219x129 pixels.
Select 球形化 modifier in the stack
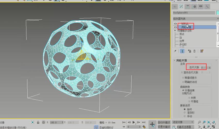[x=185, y=24]
